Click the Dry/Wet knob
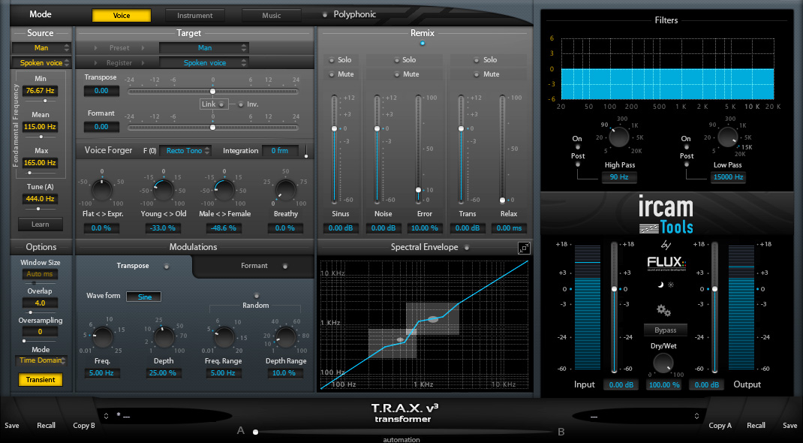The image size is (803, 443). 663,363
